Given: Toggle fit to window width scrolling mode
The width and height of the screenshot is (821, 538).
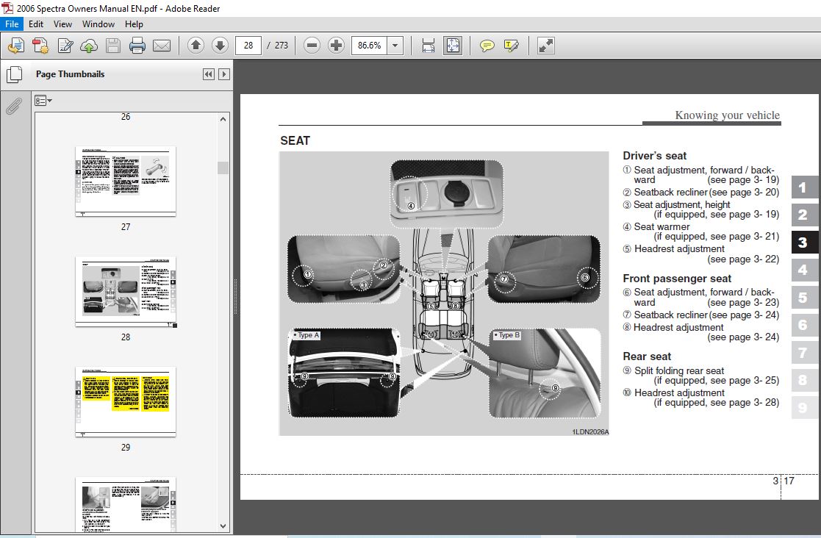Looking at the screenshot, I should click(x=429, y=46).
